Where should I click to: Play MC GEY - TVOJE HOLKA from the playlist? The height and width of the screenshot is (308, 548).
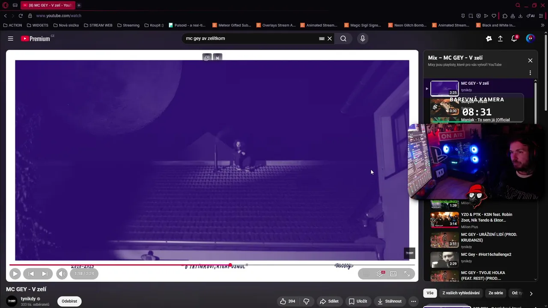point(479,276)
